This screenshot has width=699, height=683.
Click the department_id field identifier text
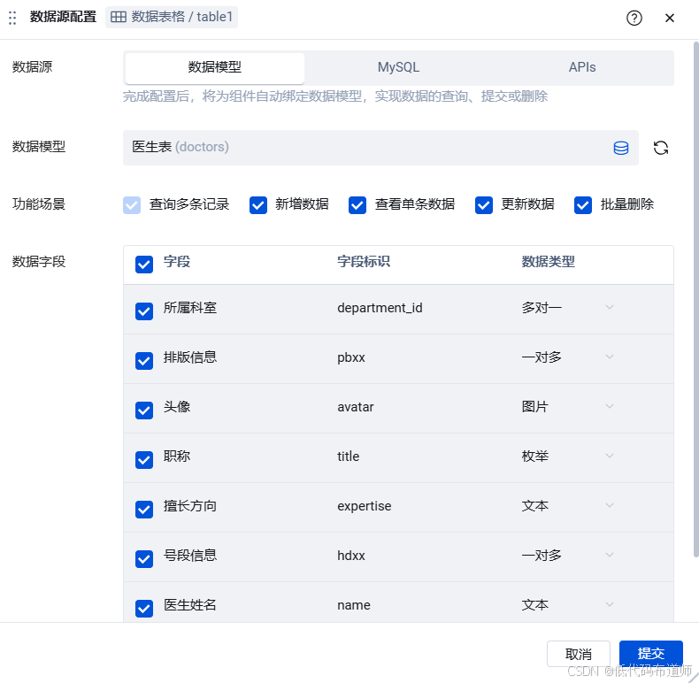pos(380,308)
